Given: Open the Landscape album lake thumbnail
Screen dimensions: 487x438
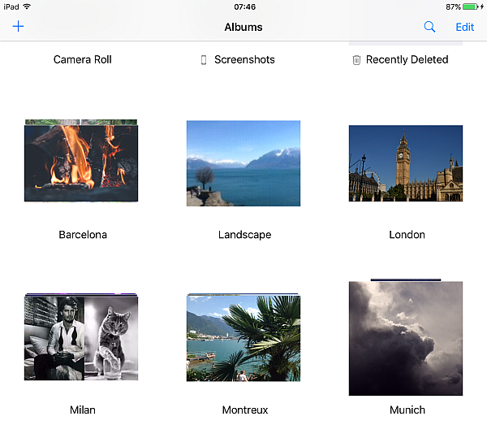Looking at the screenshot, I should 243,163.
